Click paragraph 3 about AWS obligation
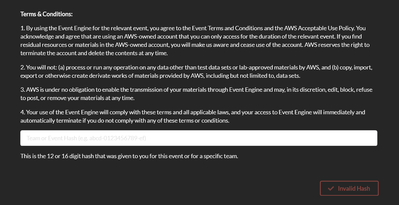 tap(196, 94)
